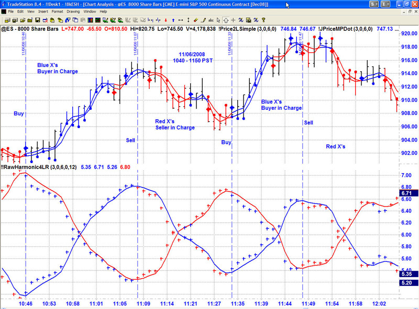The image size is (419, 309).
Task: Click the '@ES - 8000 Share Bars' label
Action: click(x=30, y=29)
